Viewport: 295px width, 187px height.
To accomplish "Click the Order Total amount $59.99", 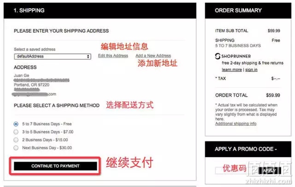I will click(273, 95).
